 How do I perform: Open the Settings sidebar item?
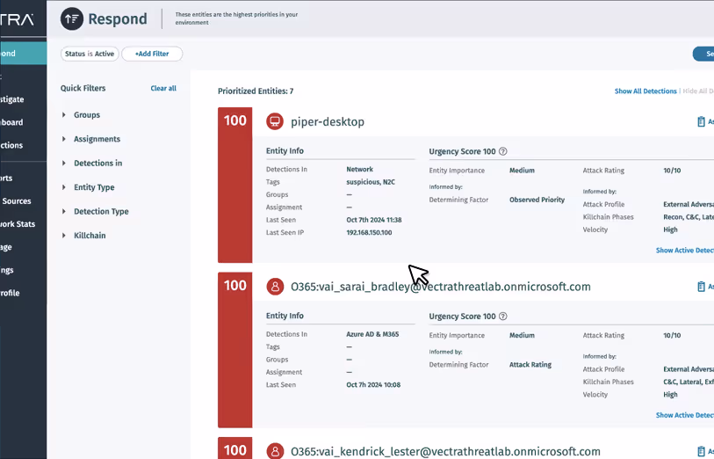point(7,270)
